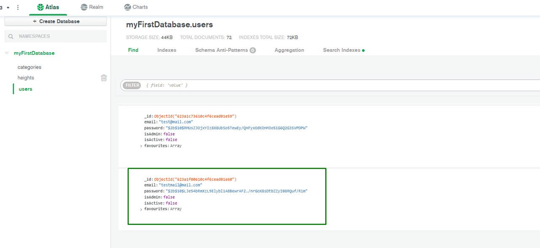Screen dimensions: 540x248
Task: Open the categories collection
Action: click(x=30, y=67)
